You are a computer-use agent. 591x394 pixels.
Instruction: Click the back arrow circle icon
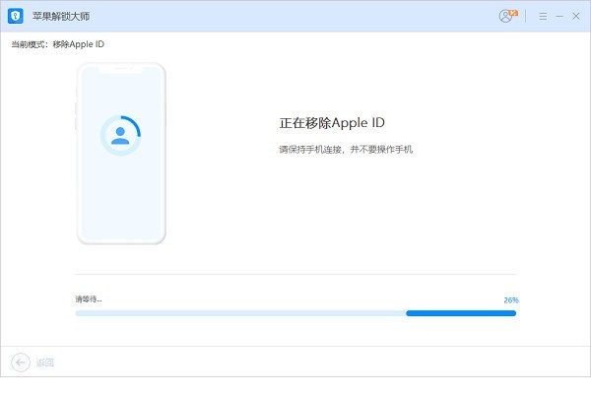coord(21,362)
